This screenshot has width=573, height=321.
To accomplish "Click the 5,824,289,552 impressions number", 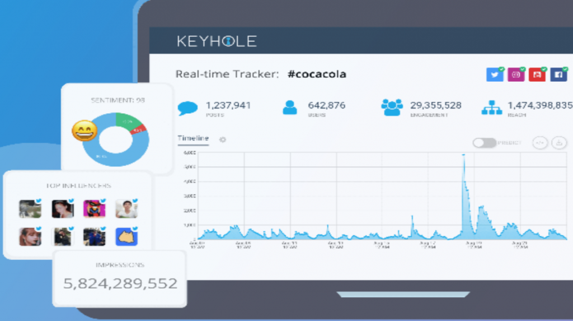I will (120, 283).
